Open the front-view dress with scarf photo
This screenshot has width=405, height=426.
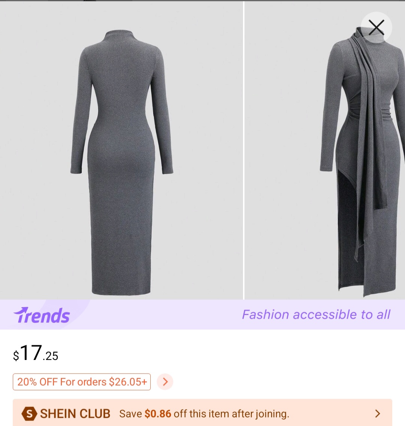[325, 150]
